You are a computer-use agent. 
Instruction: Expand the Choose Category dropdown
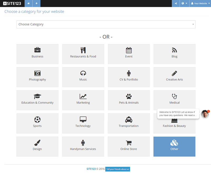tap(106, 24)
